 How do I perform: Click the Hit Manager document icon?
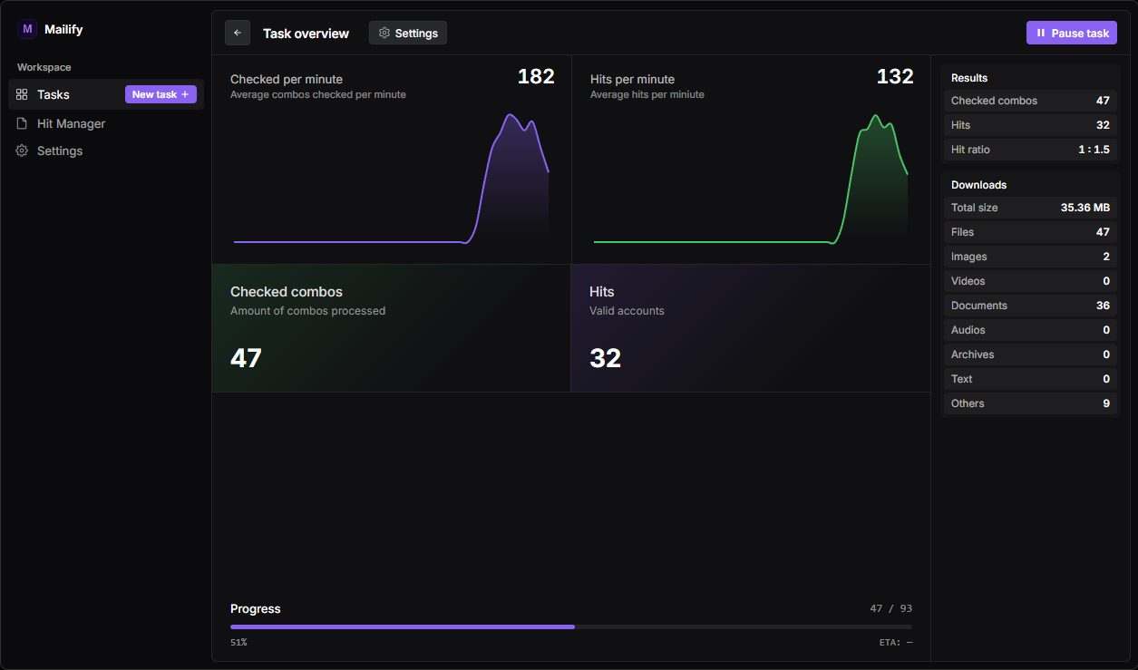pyautogui.click(x=22, y=123)
